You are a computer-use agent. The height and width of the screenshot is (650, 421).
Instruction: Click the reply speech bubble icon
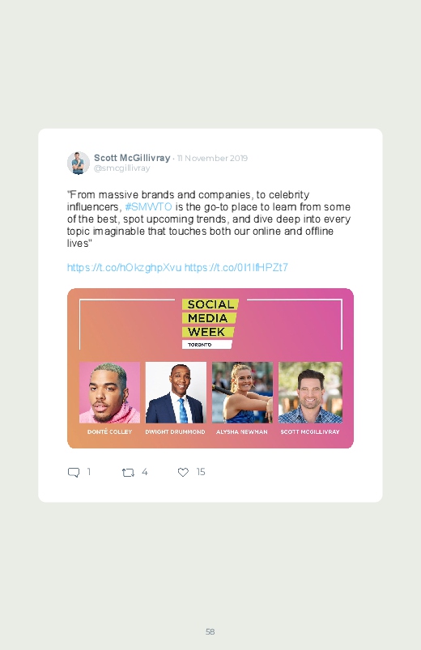tap(74, 472)
